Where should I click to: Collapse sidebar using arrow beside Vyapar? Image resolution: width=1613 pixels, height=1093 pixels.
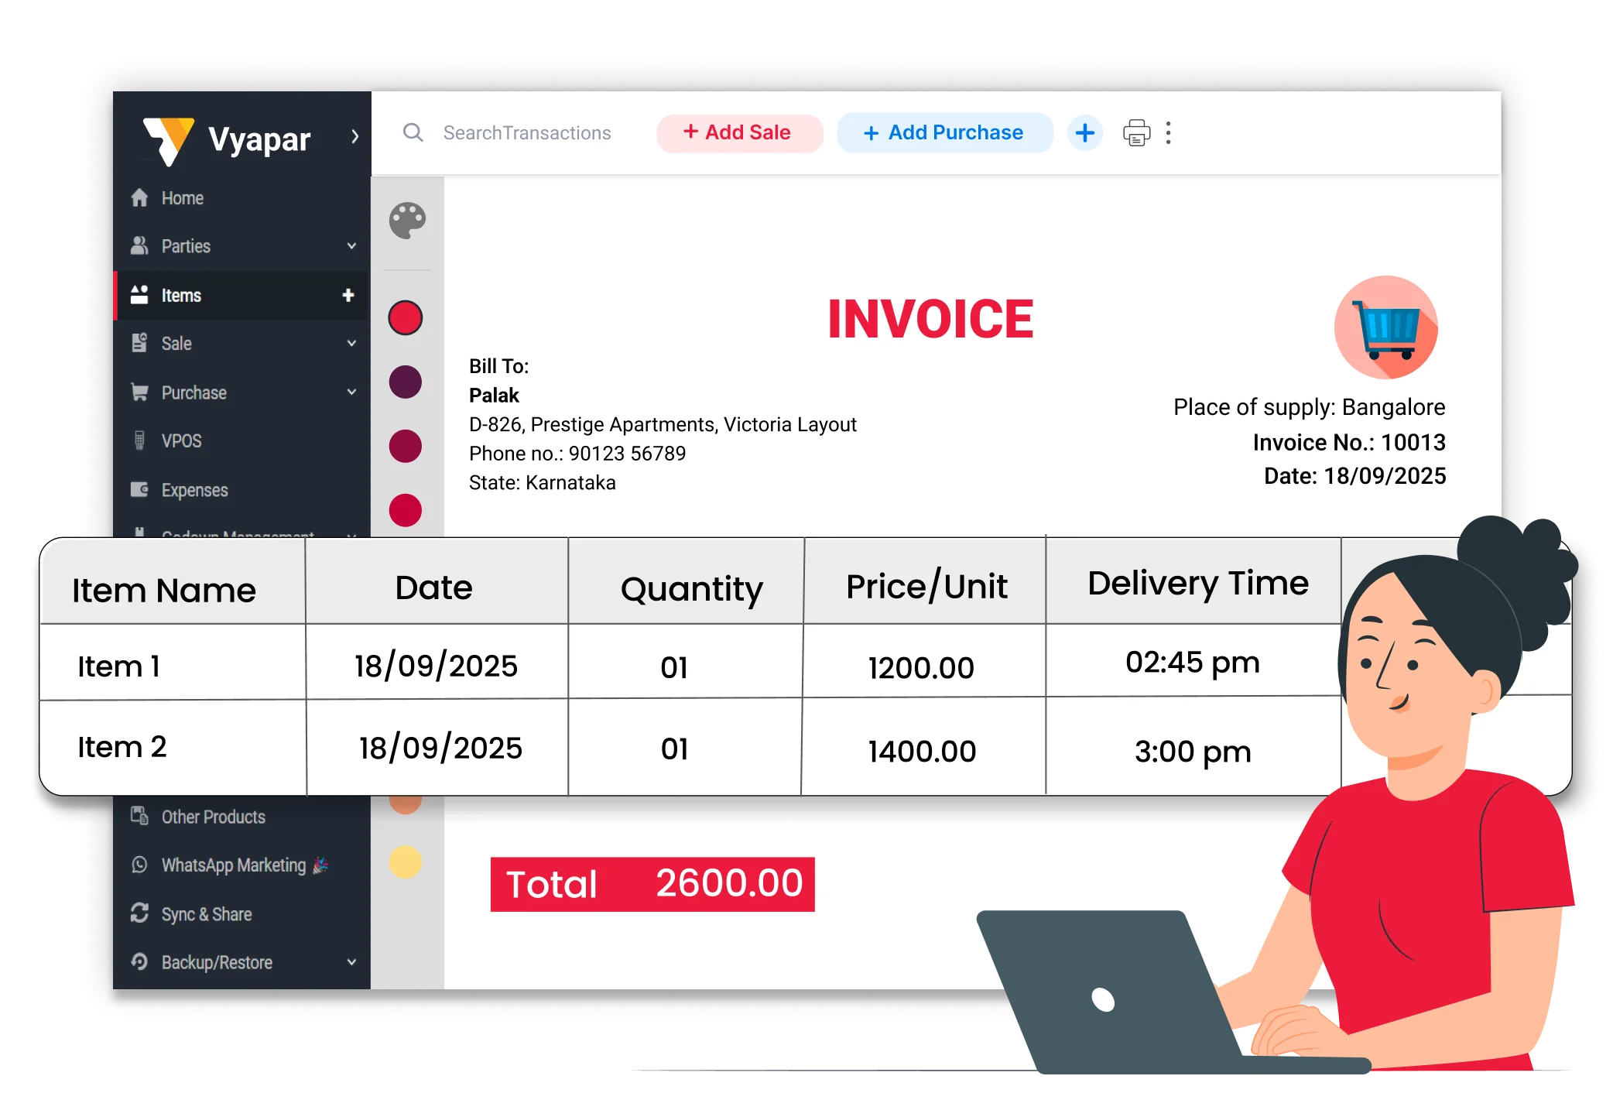coord(354,137)
